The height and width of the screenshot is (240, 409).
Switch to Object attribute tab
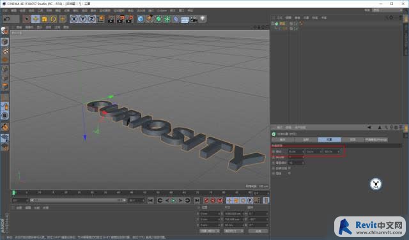pos(330,140)
